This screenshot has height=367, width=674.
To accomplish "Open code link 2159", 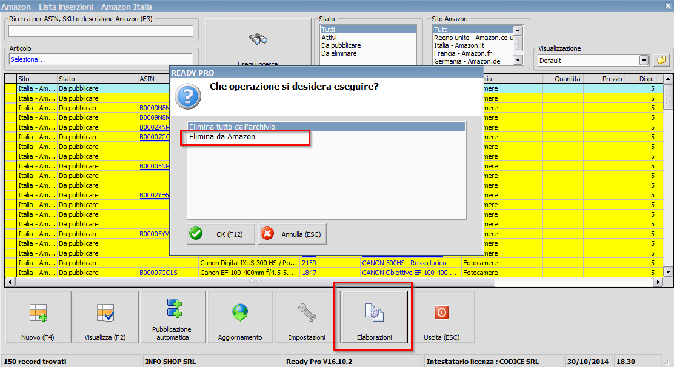I will (x=309, y=263).
